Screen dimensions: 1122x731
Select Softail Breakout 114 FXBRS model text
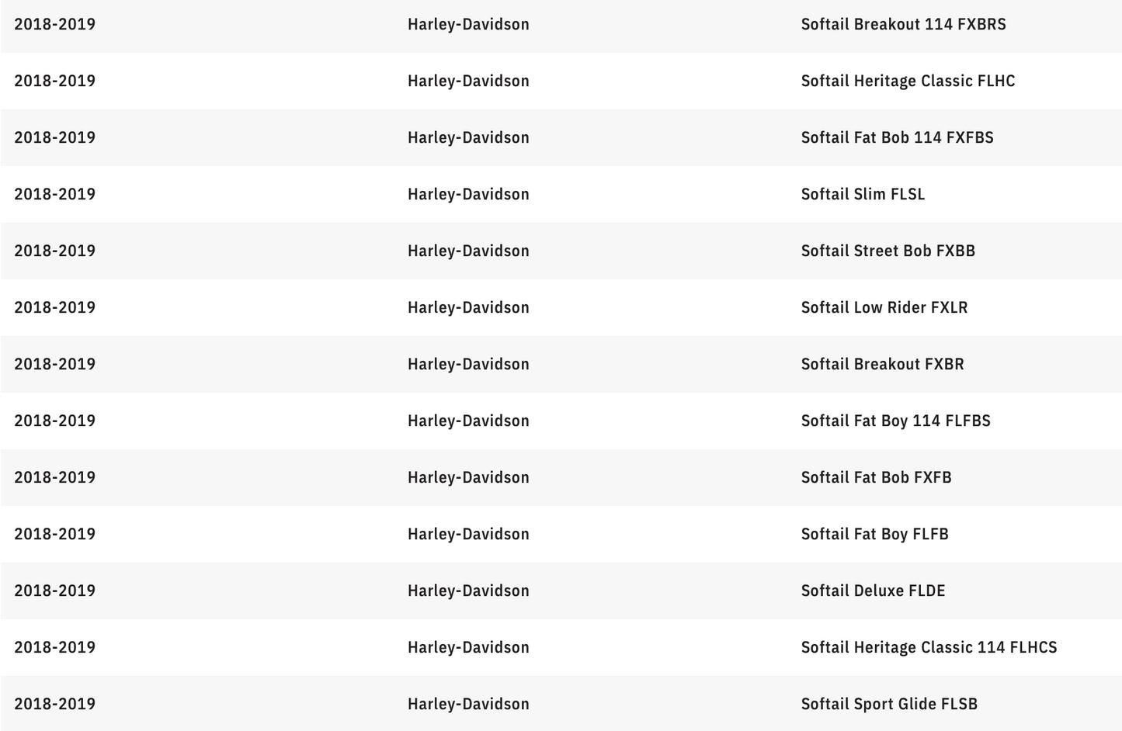[903, 24]
